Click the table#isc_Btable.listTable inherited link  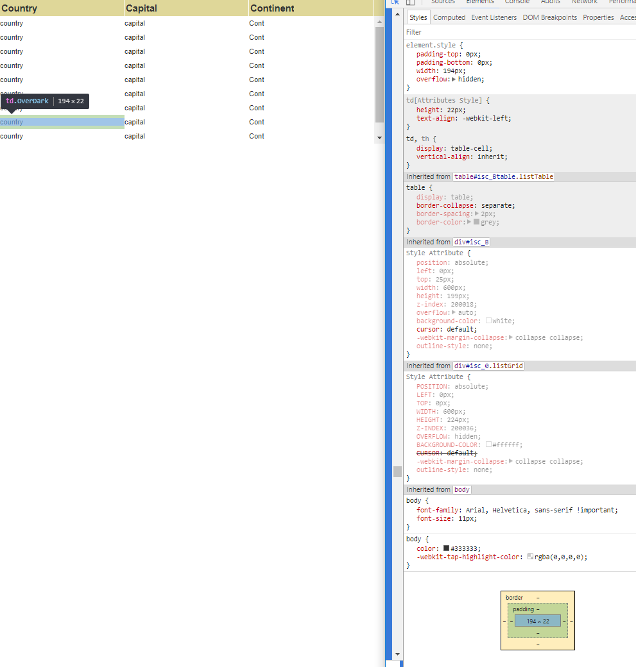(504, 176)
